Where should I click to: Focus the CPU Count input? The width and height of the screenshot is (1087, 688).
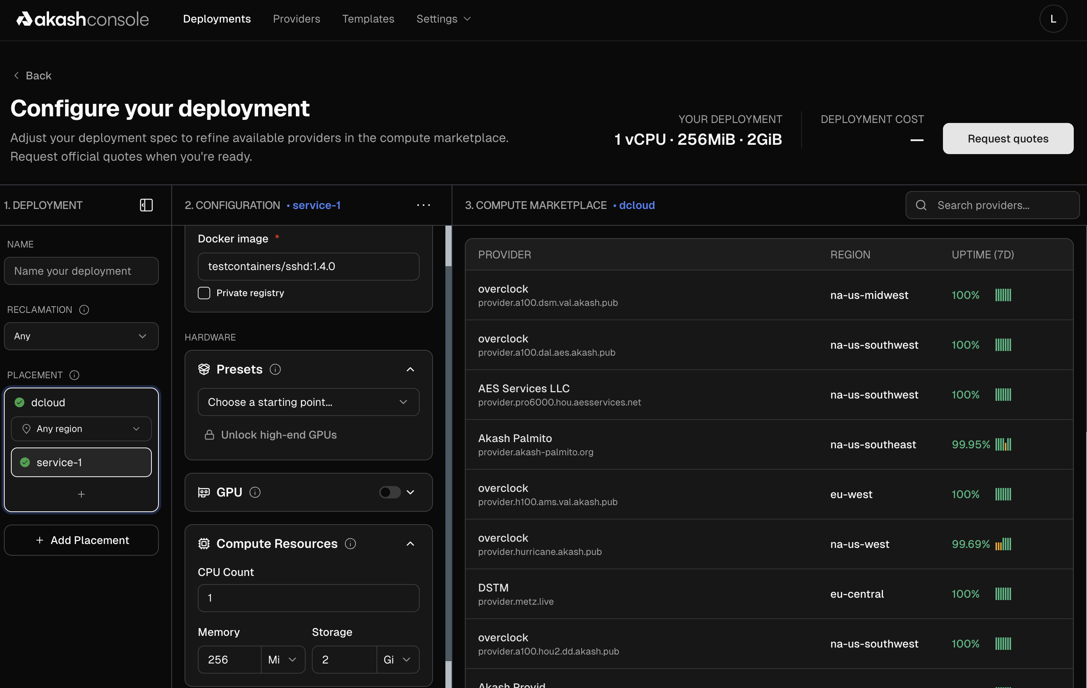tap(308, 598)
